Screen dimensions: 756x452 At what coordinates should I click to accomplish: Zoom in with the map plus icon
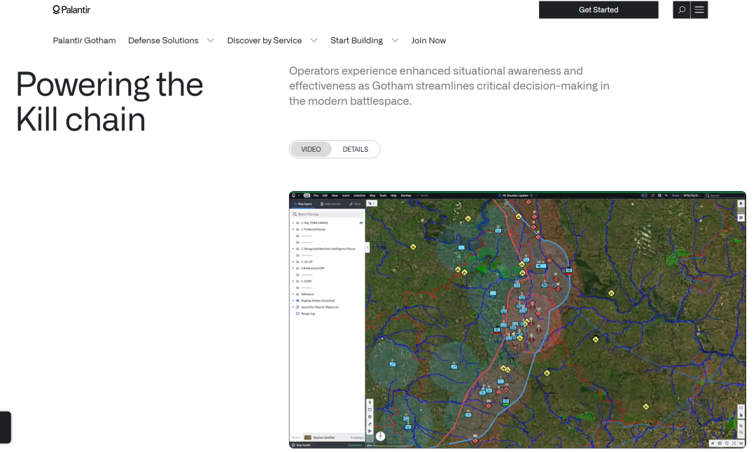click(741, 426)
